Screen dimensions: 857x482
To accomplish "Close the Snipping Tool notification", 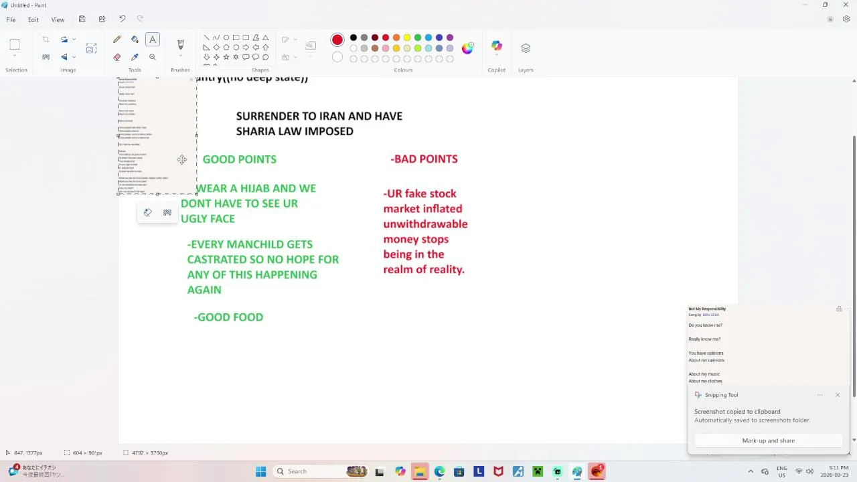I will [838, 395].
